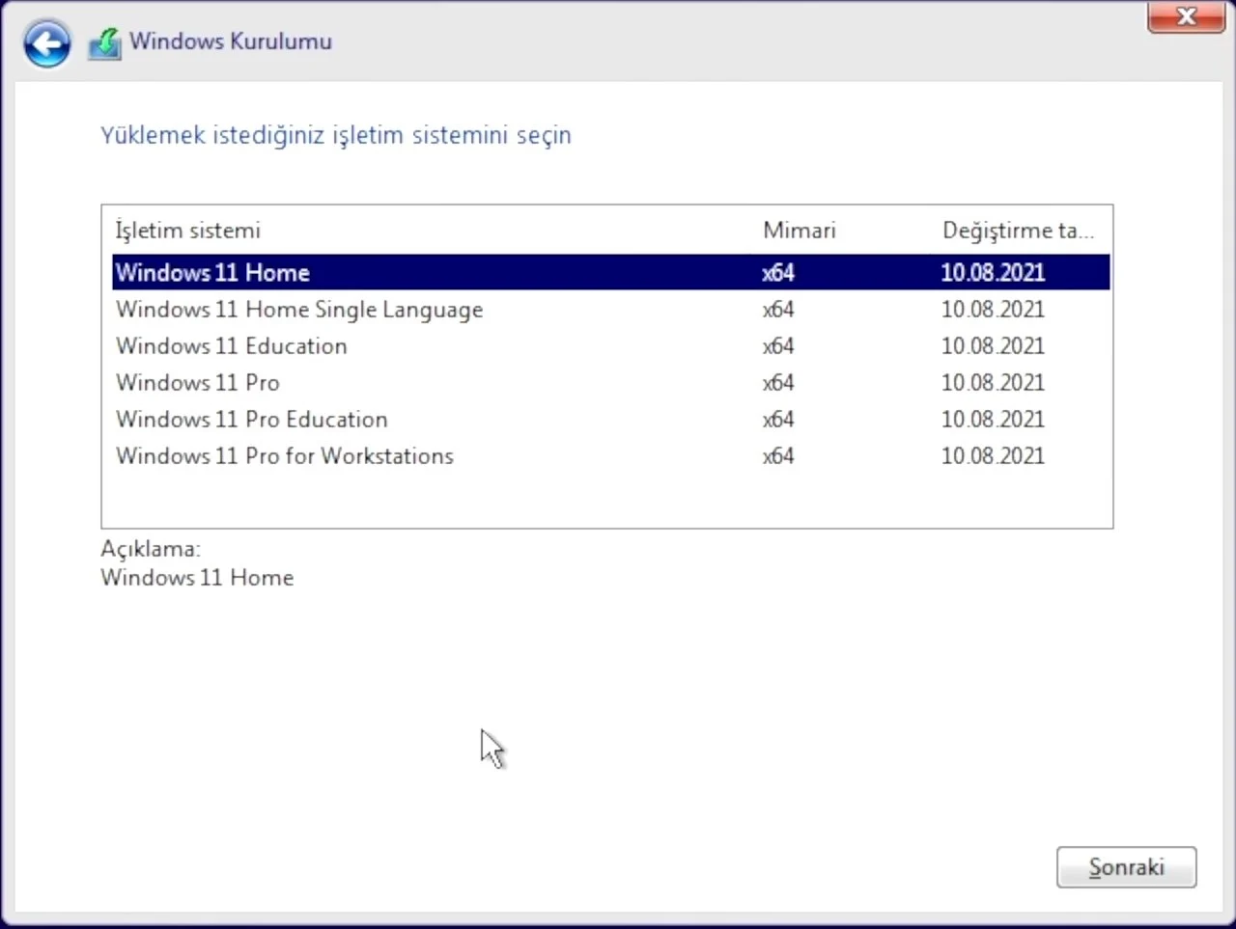1236x929 pixels.
Task: Click the İşletim sistemi column header
Action: (188, 231)
